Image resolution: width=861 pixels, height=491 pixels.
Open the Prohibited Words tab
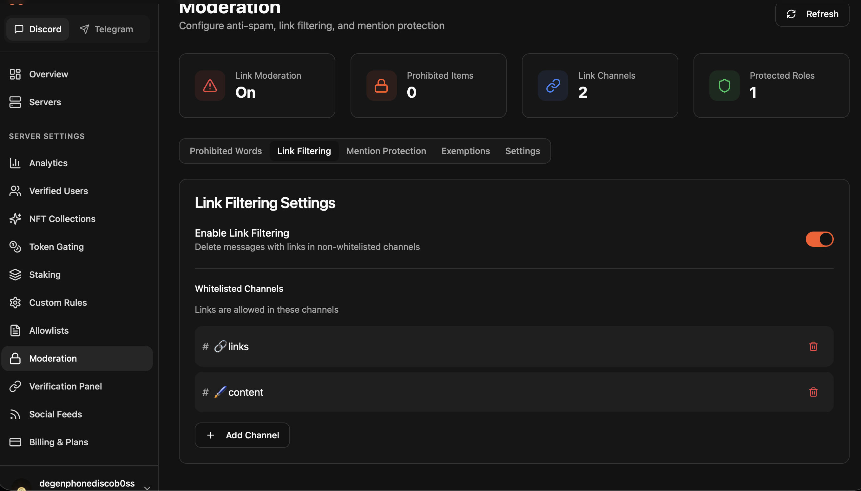click(225, 151)
